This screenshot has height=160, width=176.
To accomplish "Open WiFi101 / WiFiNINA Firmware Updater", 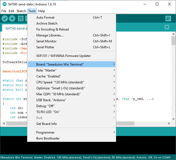I will pyautogui.click(x=71, y=56).
